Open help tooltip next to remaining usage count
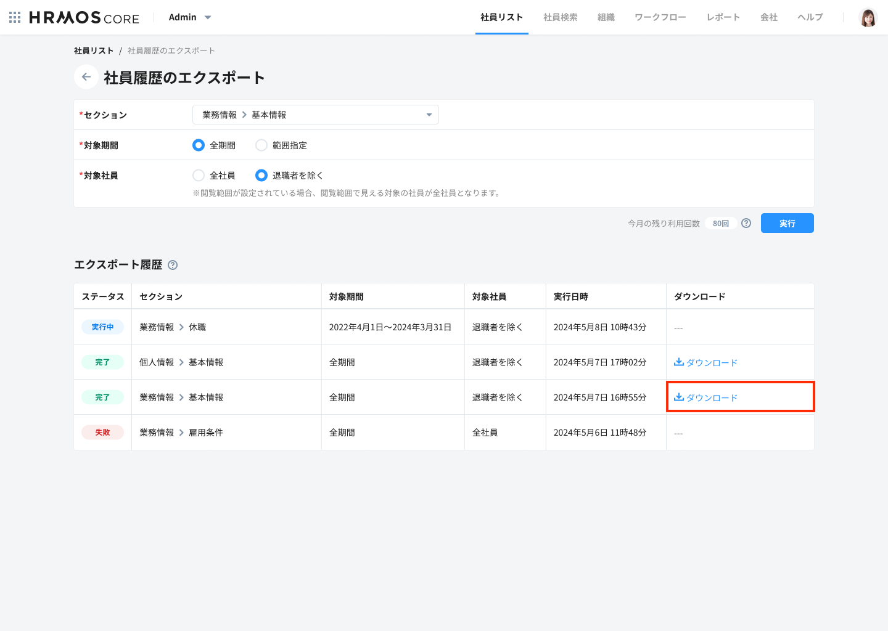 click(x=746, y=223)
